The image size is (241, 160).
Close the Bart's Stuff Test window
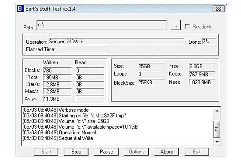218,9
